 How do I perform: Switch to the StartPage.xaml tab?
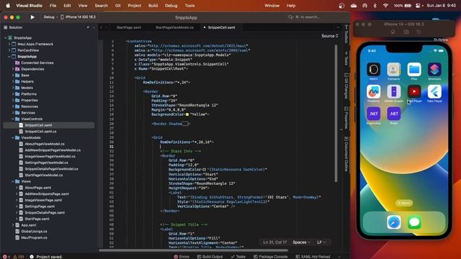point(128,27)
